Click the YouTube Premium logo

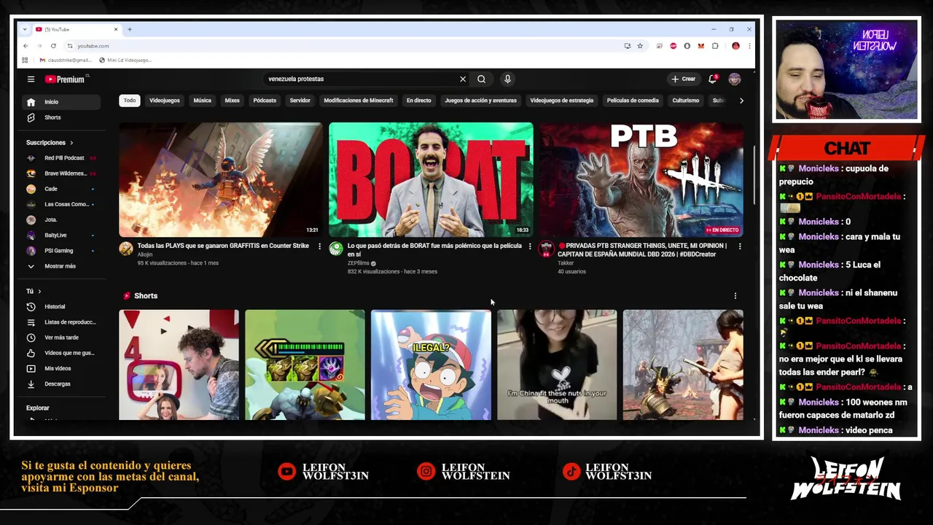(x=65, y=79)
